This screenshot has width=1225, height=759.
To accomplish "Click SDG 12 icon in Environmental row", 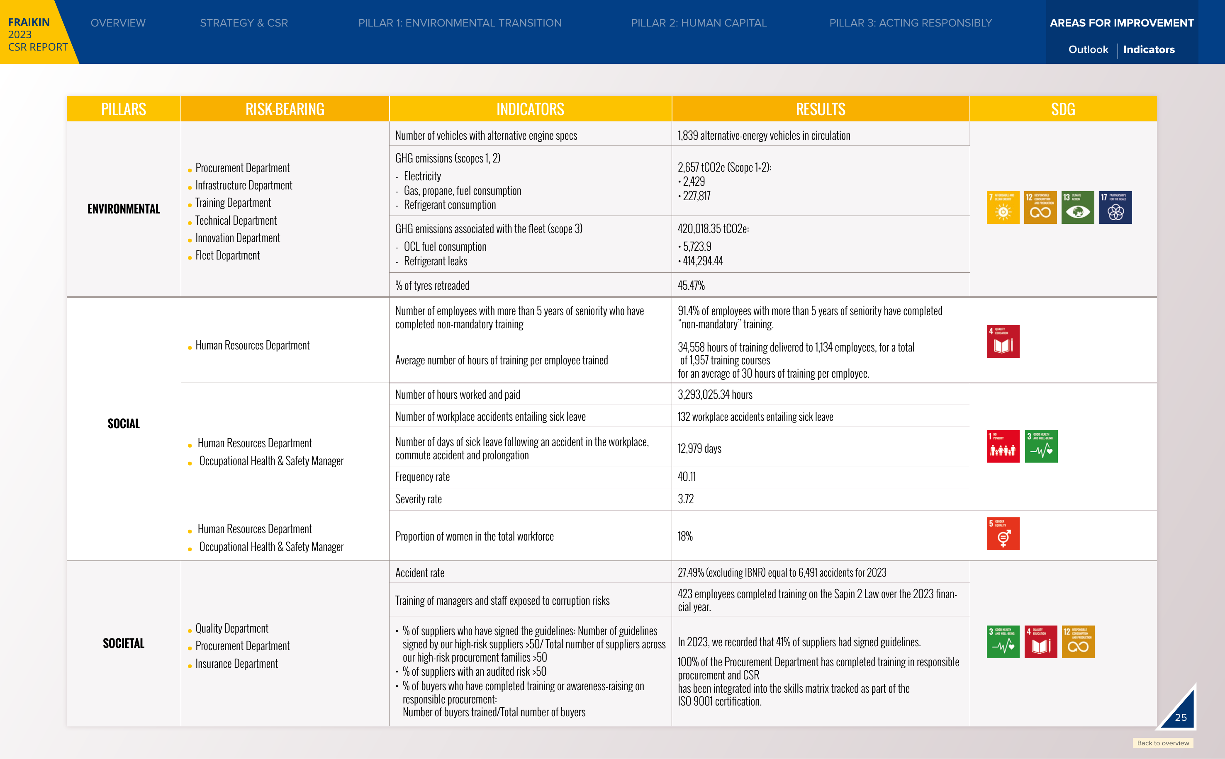I will (1040, 207).
